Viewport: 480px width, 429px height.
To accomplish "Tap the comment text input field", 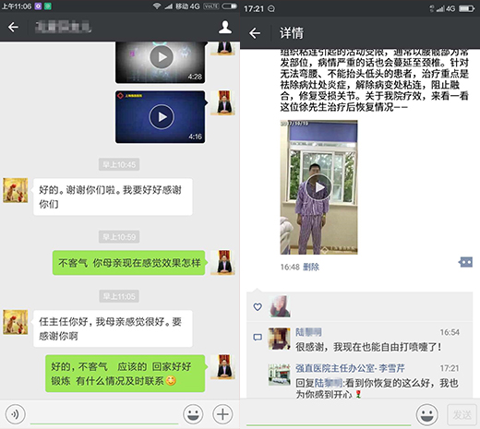I will [x=329, y=416].
